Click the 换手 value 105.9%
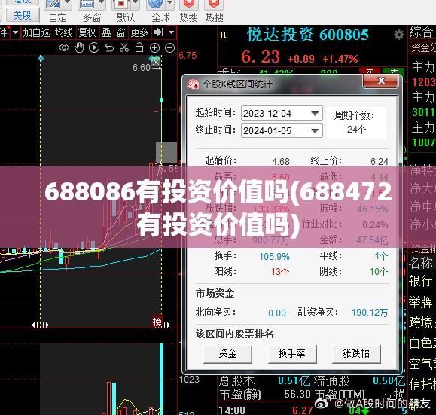The image size is (436, 415). point(274,256)
